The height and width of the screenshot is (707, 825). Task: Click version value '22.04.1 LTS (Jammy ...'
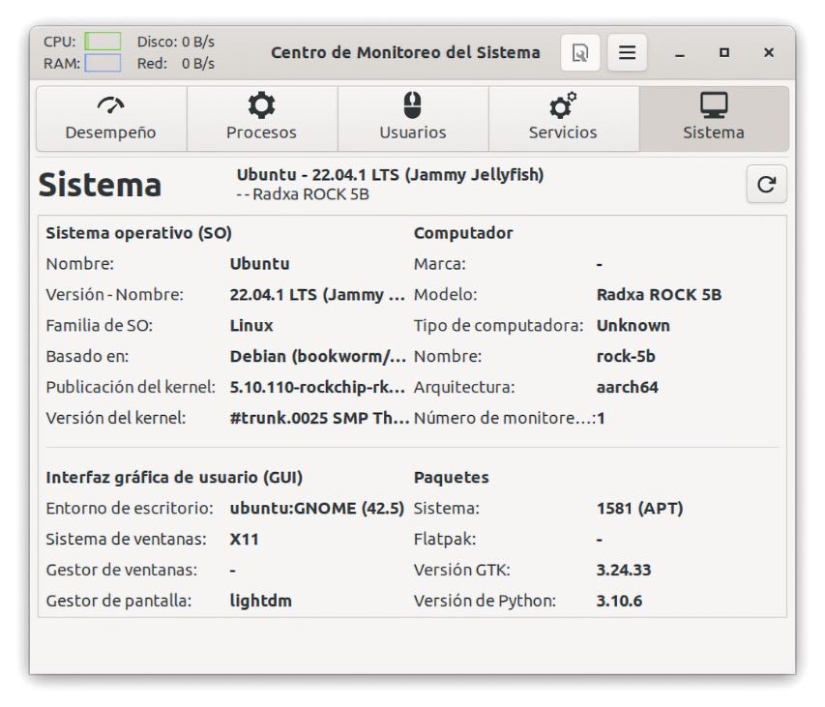317,295
